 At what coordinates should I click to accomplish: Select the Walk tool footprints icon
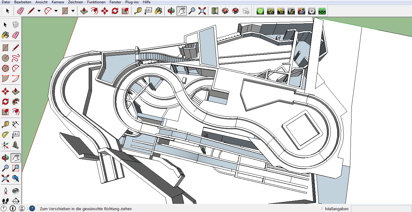(x=5, y=201)
